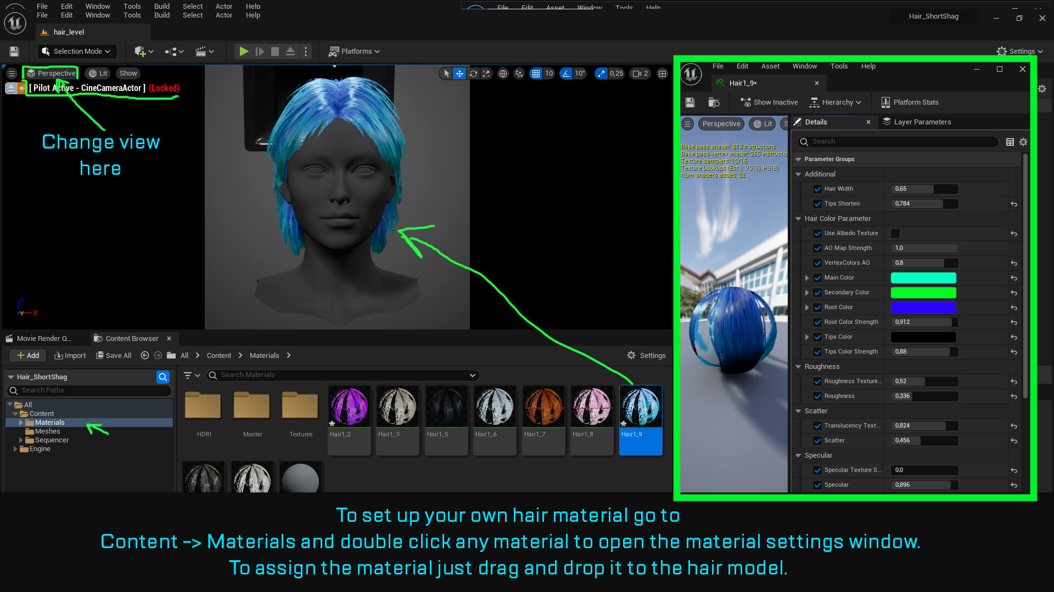The image size is (1054, 592).
Task: Click the Details panel table view icon
Action: (1010, 142)
